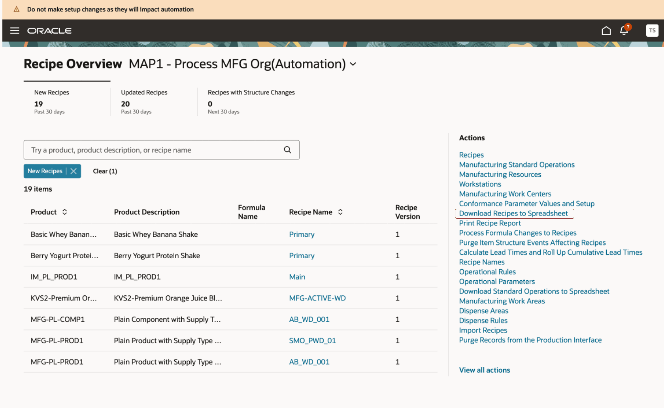Viewport: 664px width, 408px height.
Task: Open Primary recipe for Basic Whey Banana Shake
Action: click(x=302, y=234)
